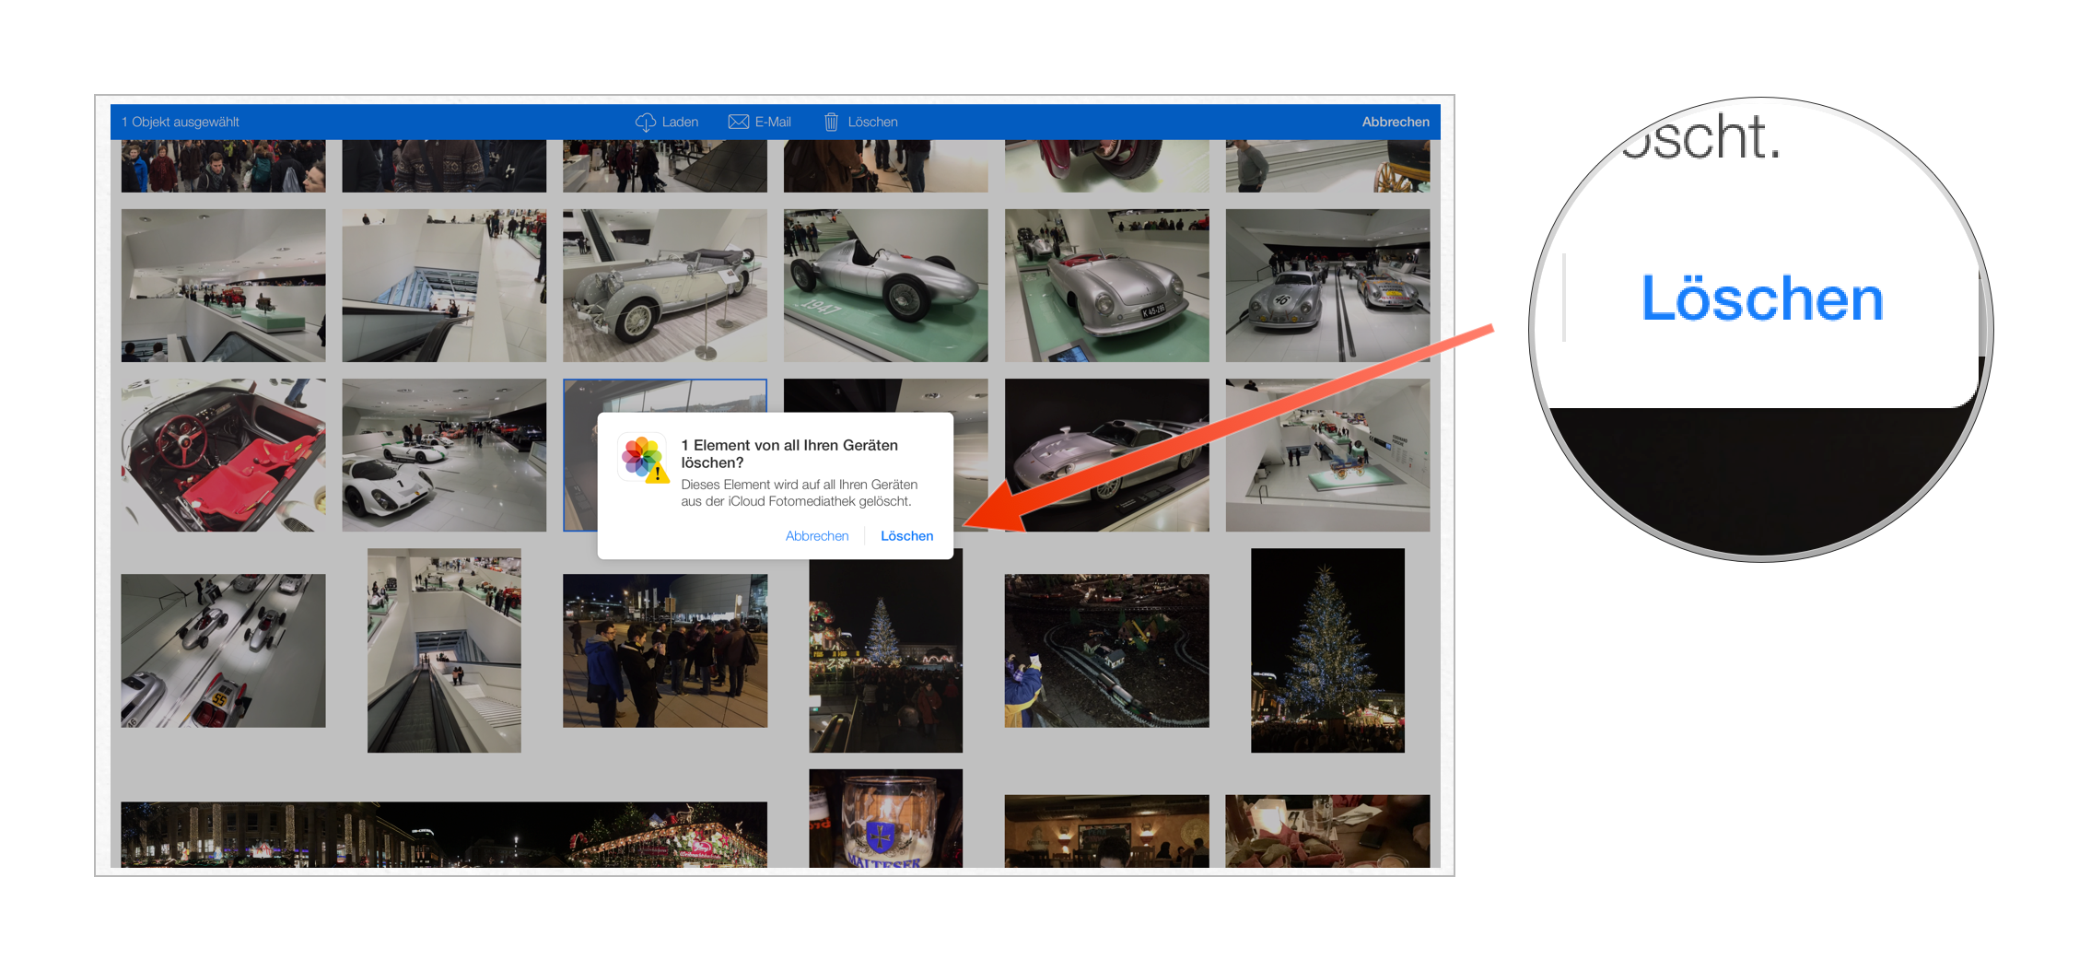Select the miniature train model photo
This screenshot has width=2091, height=971.
(1105, 649)
